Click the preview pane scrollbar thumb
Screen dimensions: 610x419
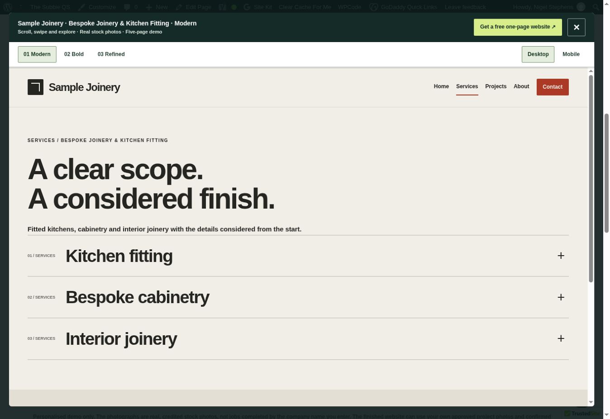[x=591, y=179]
